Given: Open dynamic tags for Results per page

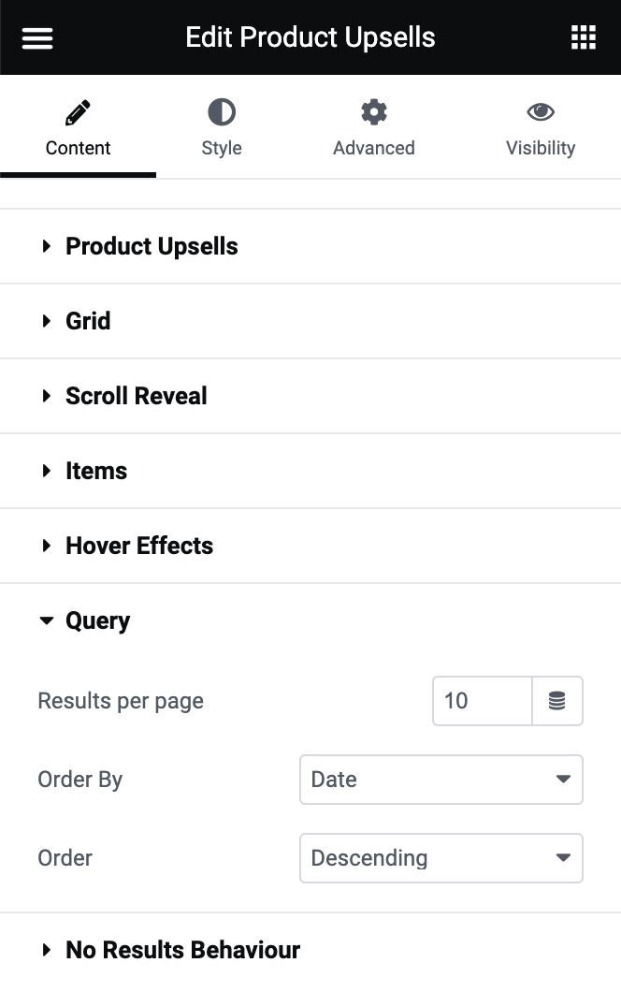Looking at the screenshot, I should pos(557,700).
